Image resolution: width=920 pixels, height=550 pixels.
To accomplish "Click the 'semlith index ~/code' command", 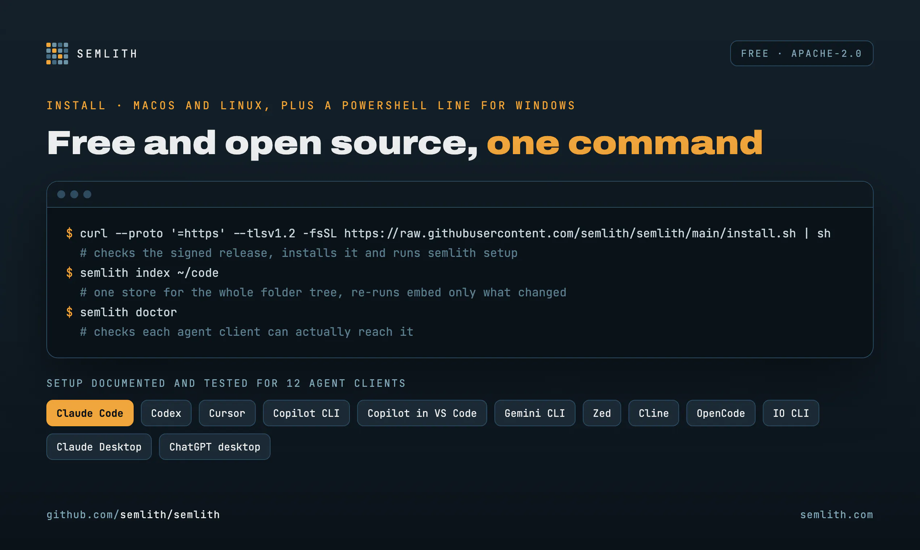I will click(149, 273).
